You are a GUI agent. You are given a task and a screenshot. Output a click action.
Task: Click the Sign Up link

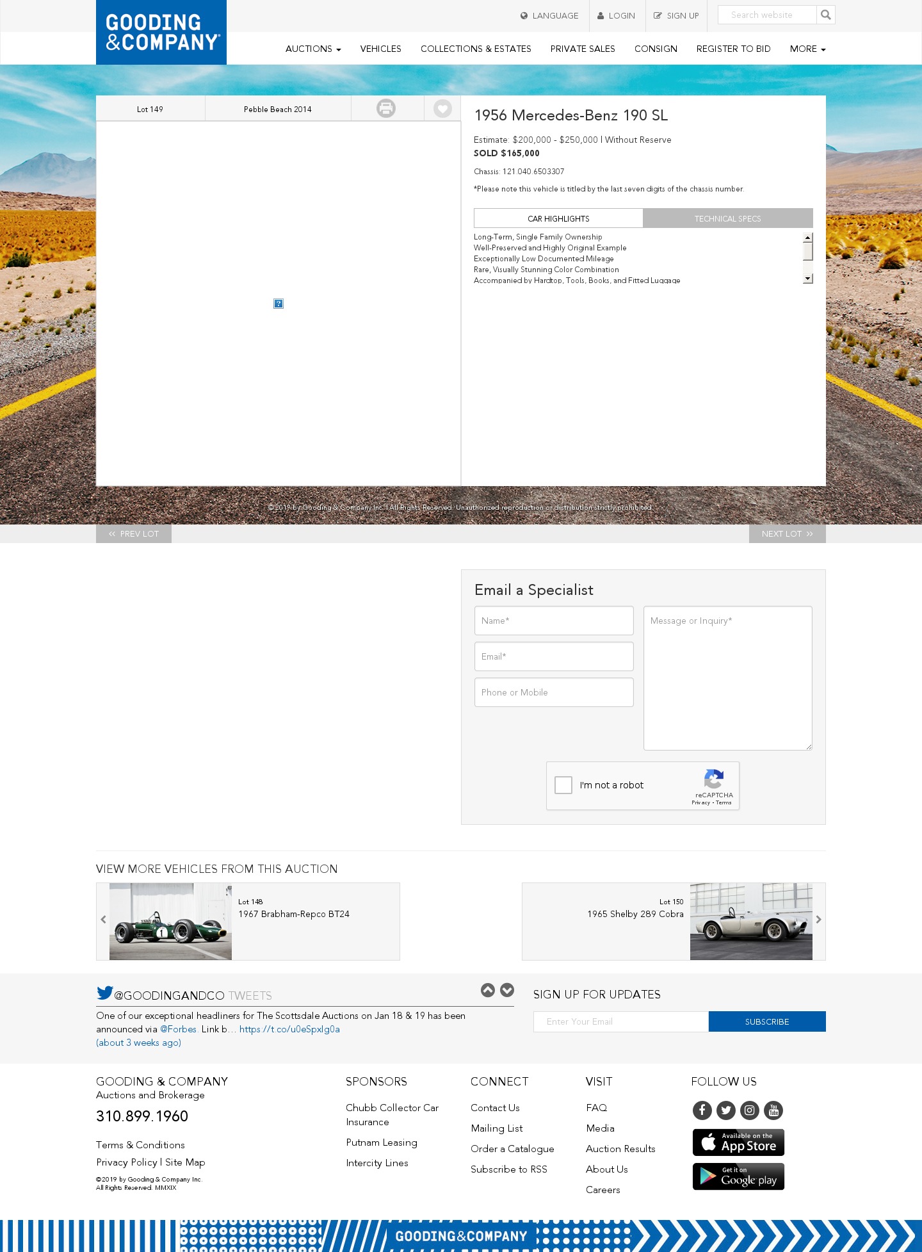(x=676, y=15)
